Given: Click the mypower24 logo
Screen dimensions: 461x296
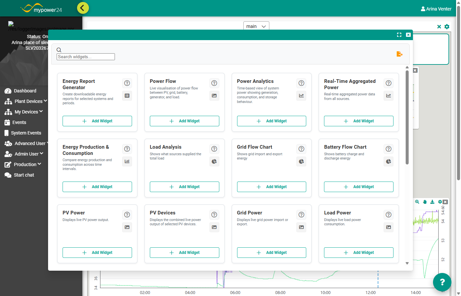Looking at the screenshot, I should click(41, 8).
